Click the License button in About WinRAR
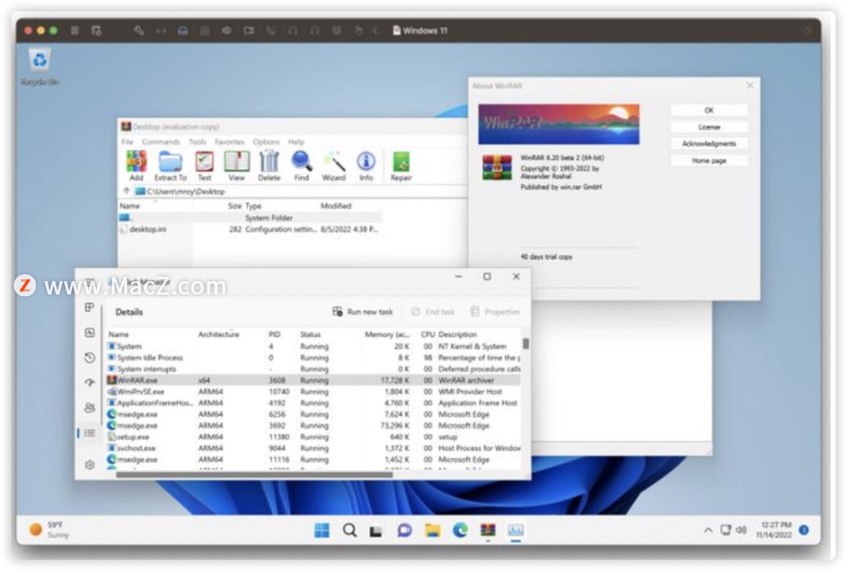 click(709, 127)
